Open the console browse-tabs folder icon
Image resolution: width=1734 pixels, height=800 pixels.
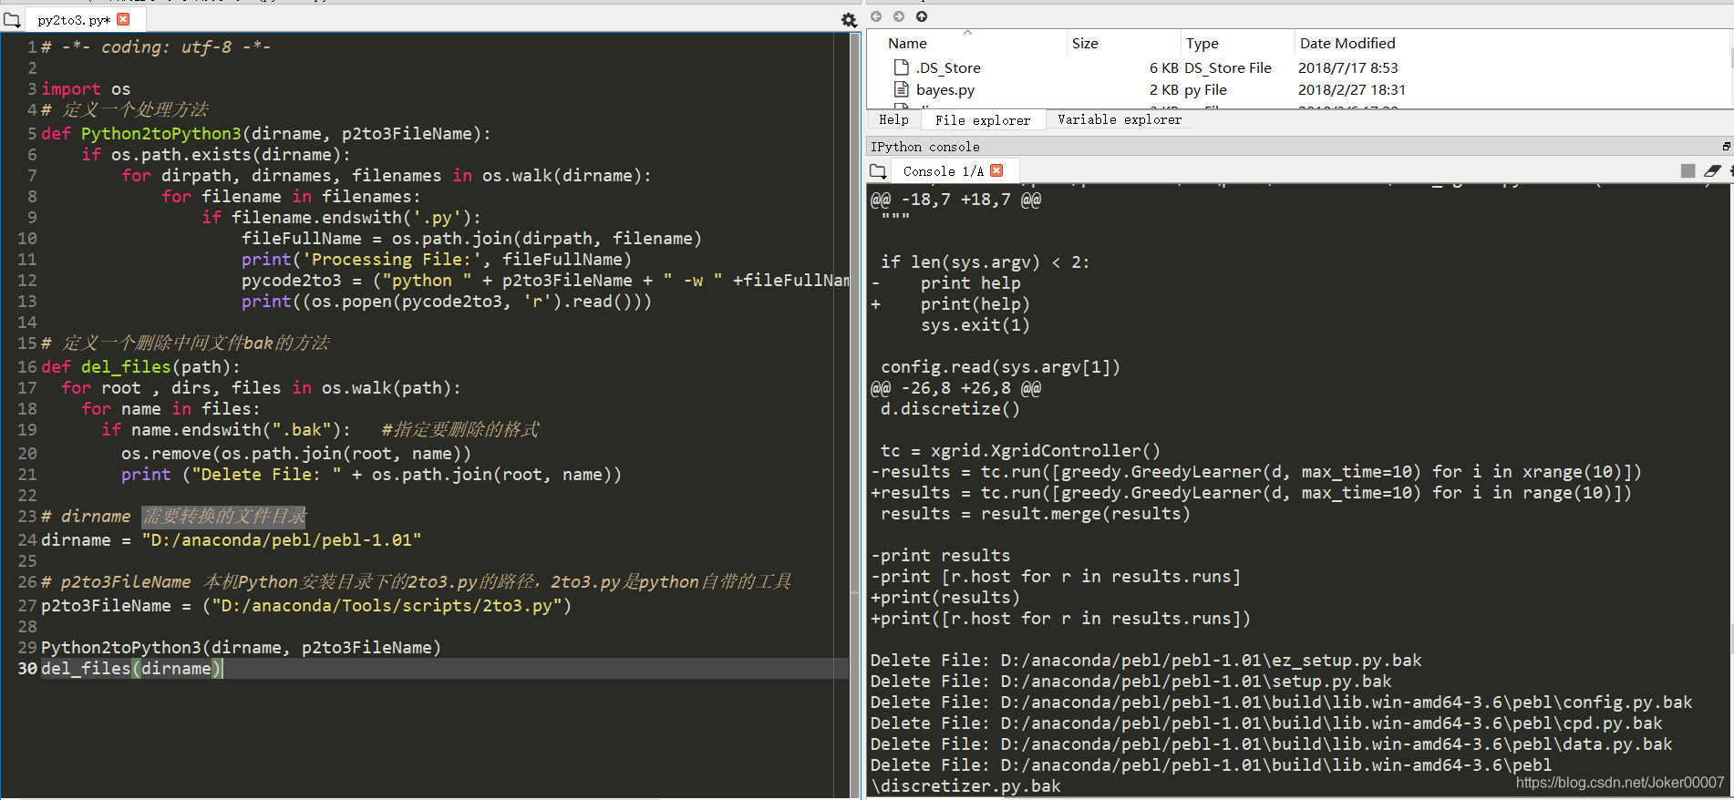[x=878, y=170]
